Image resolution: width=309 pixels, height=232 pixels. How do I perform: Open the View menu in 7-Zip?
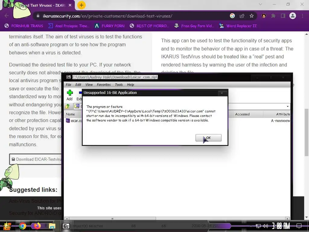pos(89,85)
